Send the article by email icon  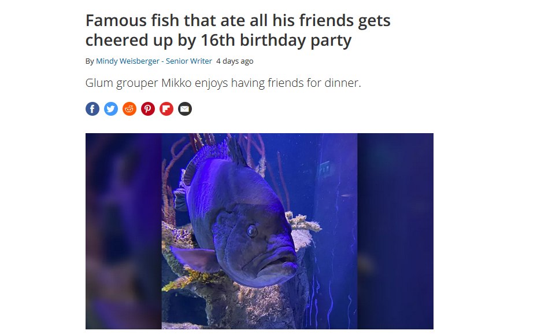pyautogui.click(x=185, y=109)
